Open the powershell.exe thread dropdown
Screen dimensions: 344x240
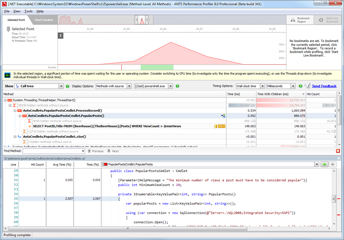171,86
